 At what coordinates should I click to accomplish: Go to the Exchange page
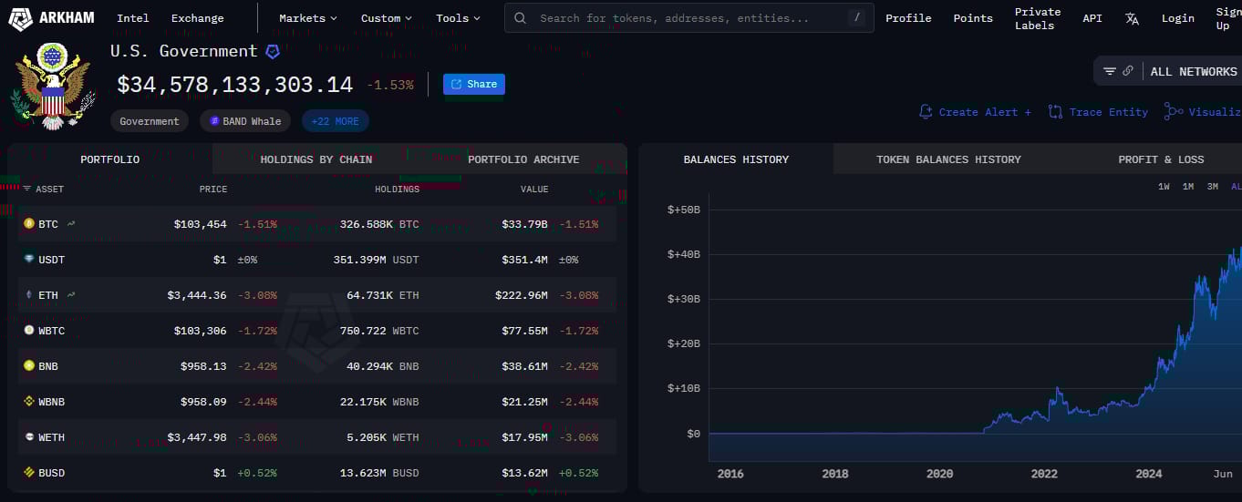coord(197,18)
